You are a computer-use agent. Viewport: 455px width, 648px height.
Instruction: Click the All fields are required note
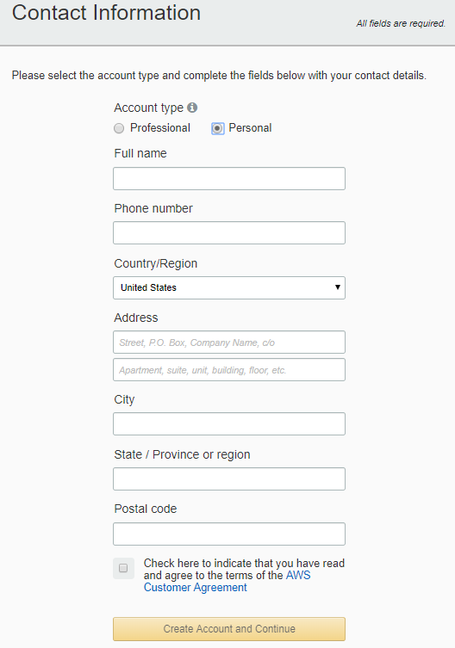tap(401, 23)
